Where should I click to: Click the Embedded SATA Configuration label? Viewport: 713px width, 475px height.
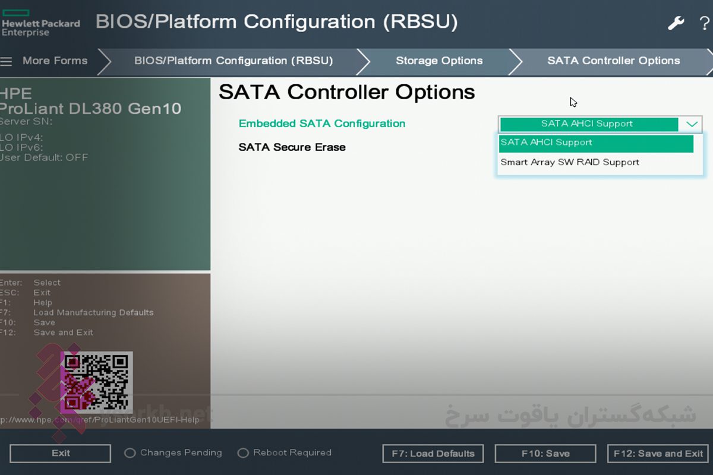tap(321, 123)
